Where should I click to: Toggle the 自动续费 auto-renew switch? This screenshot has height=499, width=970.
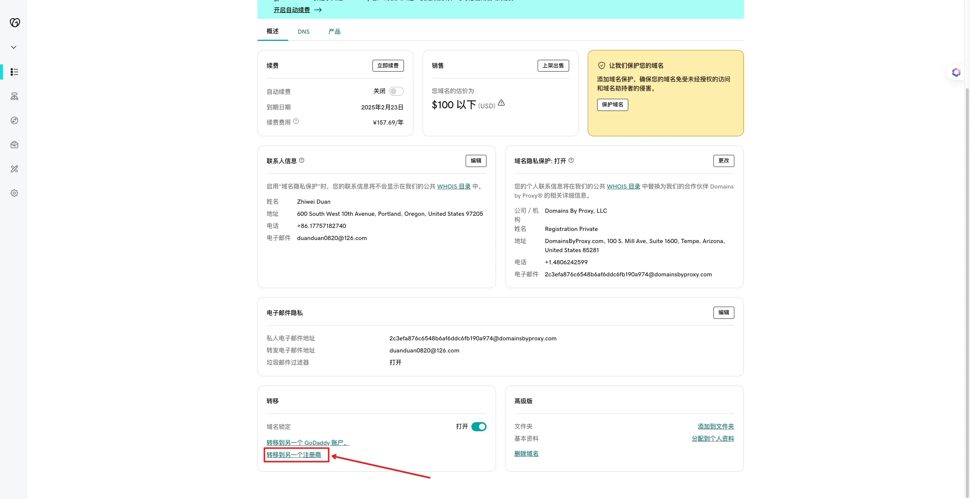pyautogui.click(x=396, y=91)
